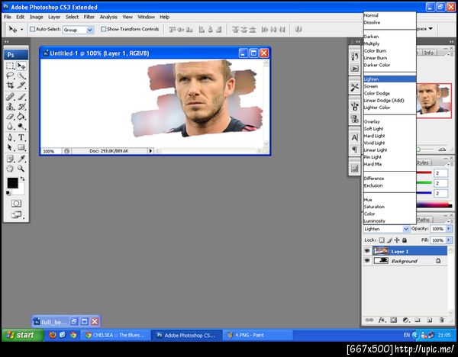Open the Image menu
The image size is (458, 357).
[36, 17]
